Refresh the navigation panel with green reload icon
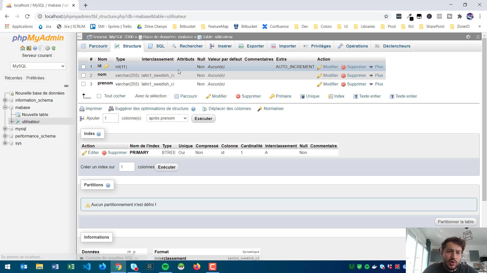 pyautogui.click(x=54, y=48)
